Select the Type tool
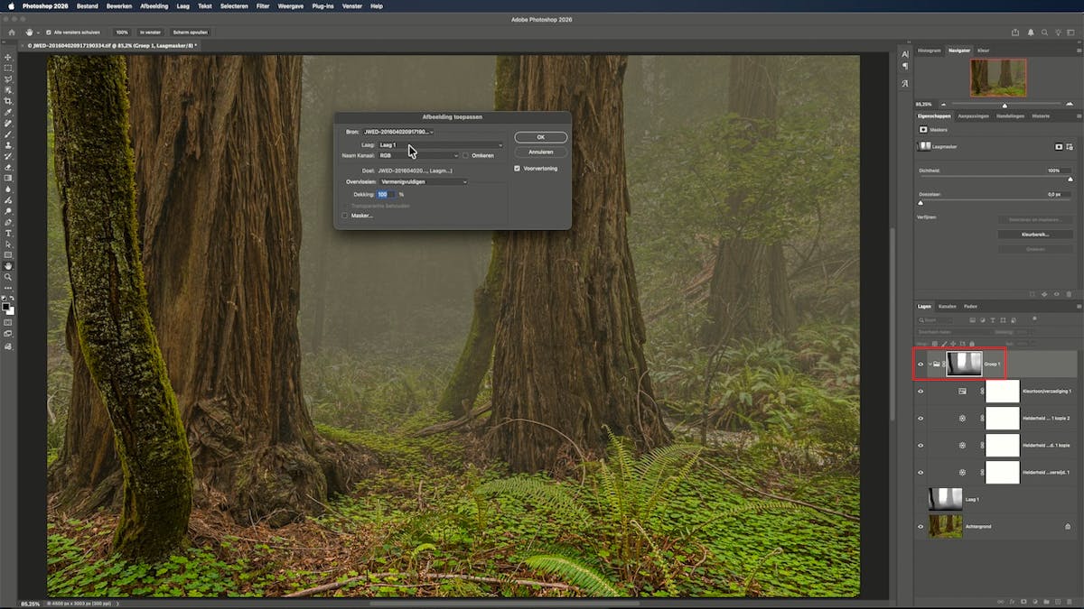1084x609 pixels. pyautogui.click(x=8, y=234)
